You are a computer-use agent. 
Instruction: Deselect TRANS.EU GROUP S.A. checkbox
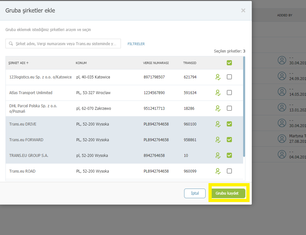(x=229, y=155)
